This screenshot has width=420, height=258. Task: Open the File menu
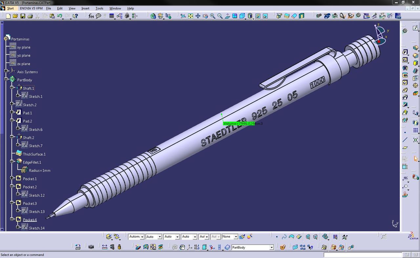(49, 8)
